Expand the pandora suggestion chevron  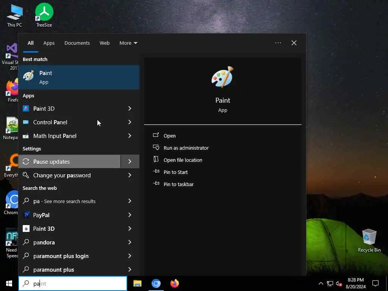point(130,242)
